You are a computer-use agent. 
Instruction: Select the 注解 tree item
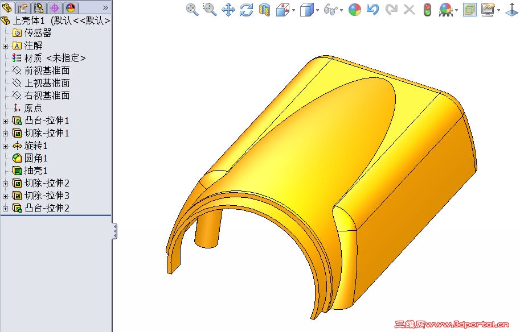click(x=33, y=45)
